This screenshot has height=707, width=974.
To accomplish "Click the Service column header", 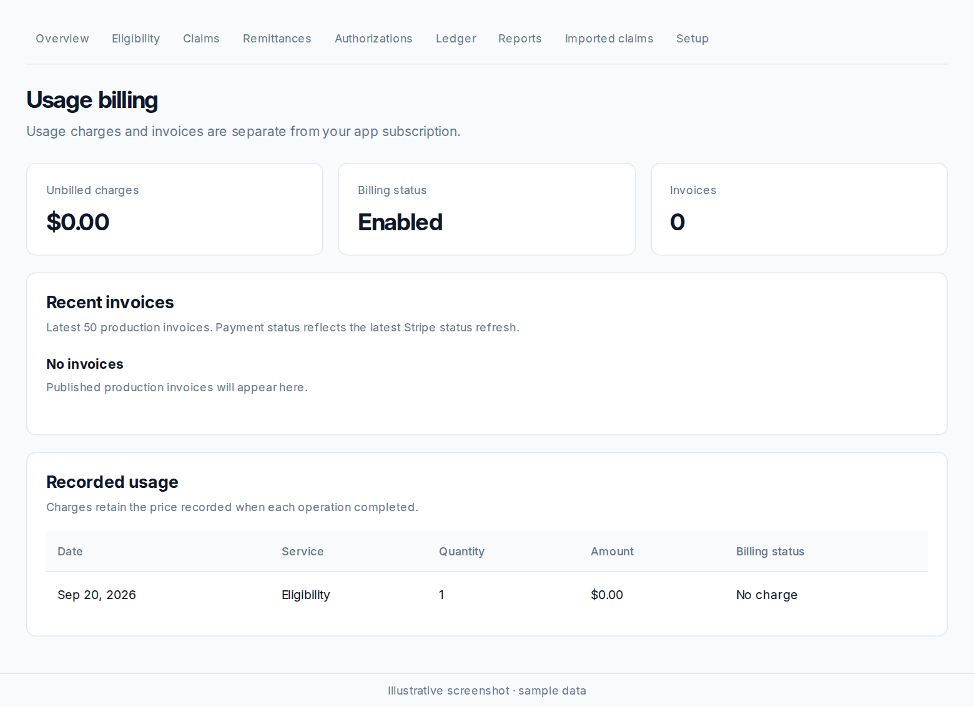I will [x=303, y=552].
